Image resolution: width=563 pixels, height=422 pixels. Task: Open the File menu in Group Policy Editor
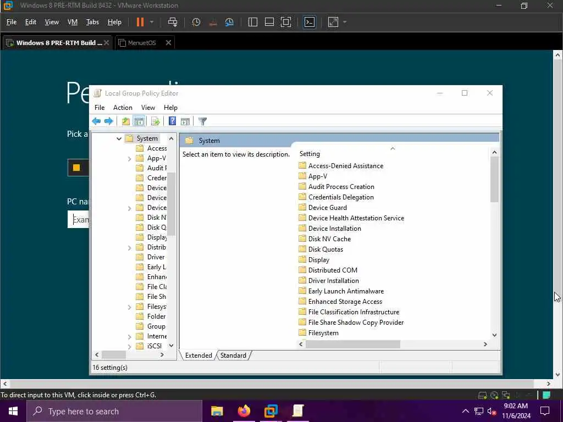point(100,108)
